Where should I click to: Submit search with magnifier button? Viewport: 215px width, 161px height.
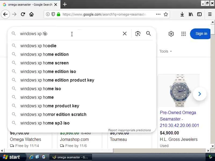[148, 34]
